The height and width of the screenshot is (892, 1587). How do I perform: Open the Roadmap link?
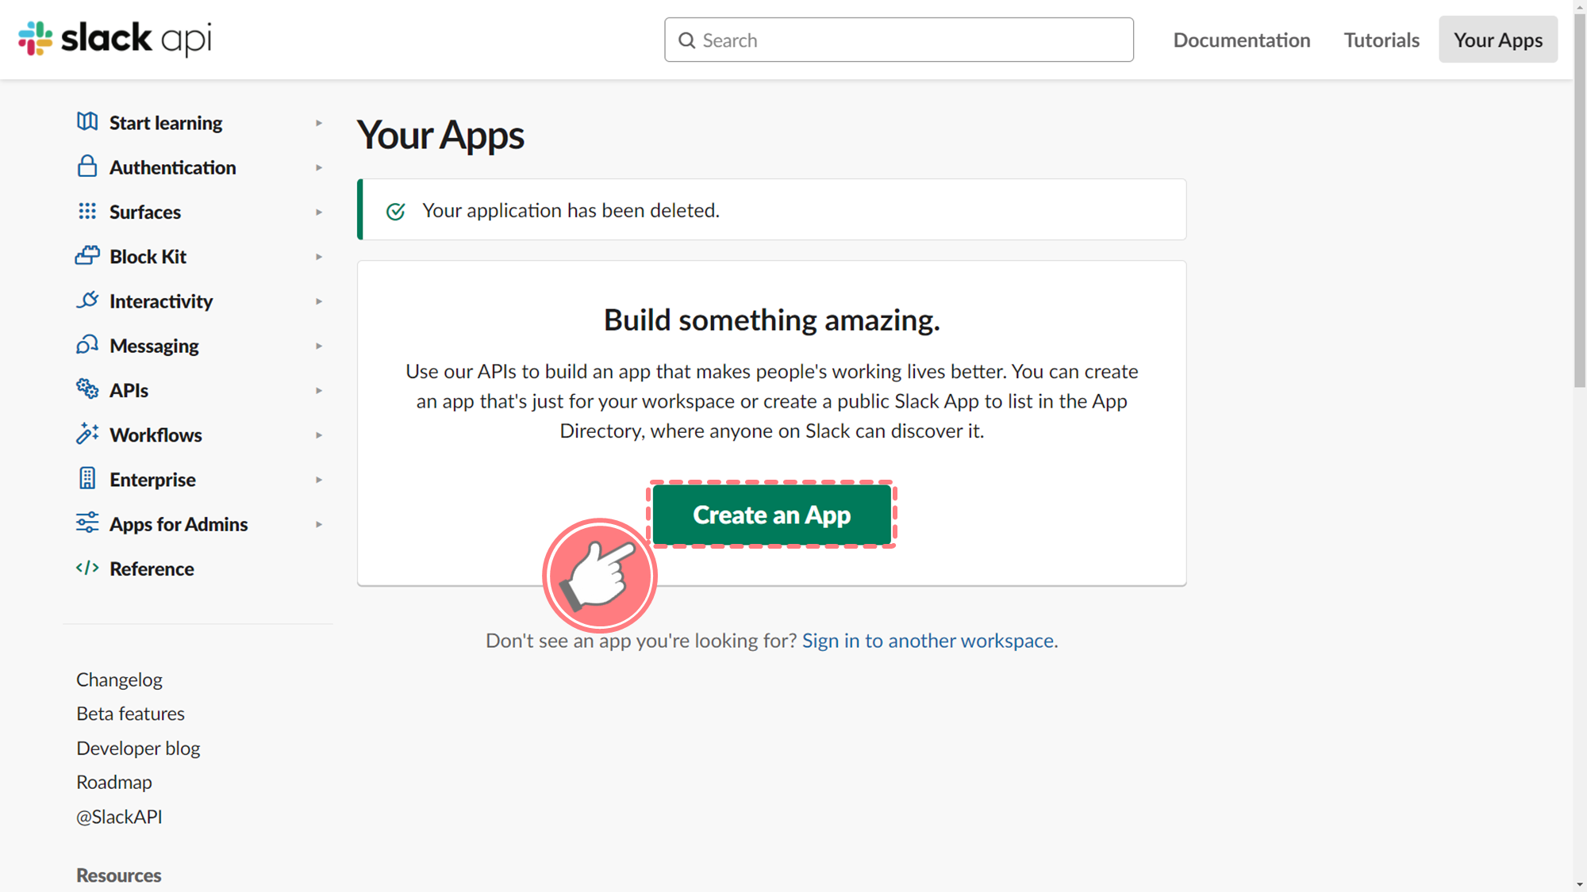tap(114, 782)
